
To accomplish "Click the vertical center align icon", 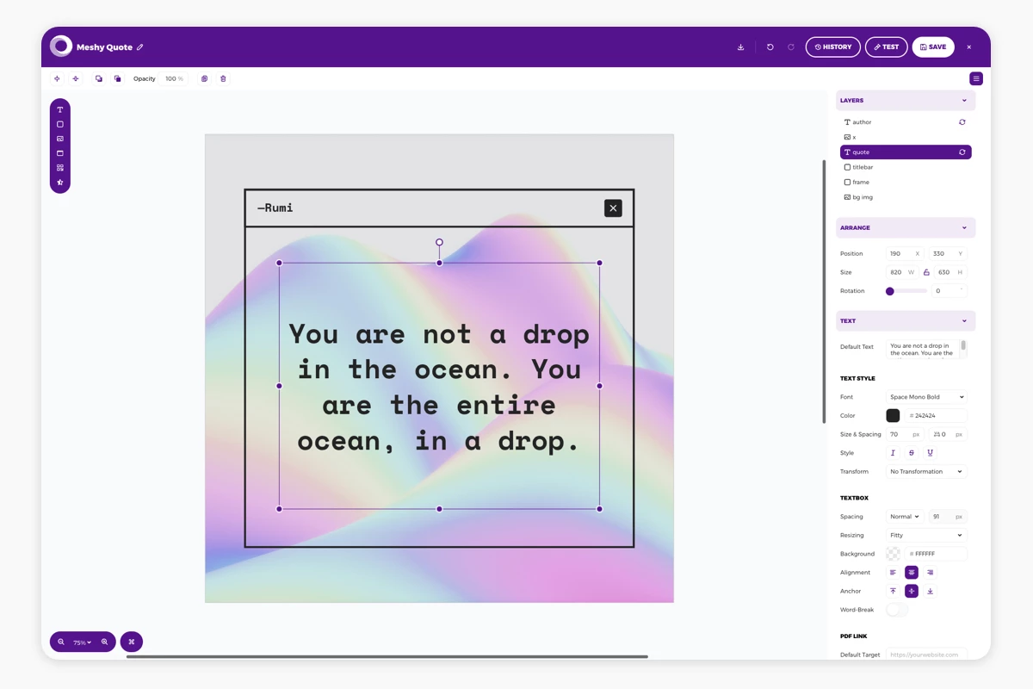I will click(76, 78).
